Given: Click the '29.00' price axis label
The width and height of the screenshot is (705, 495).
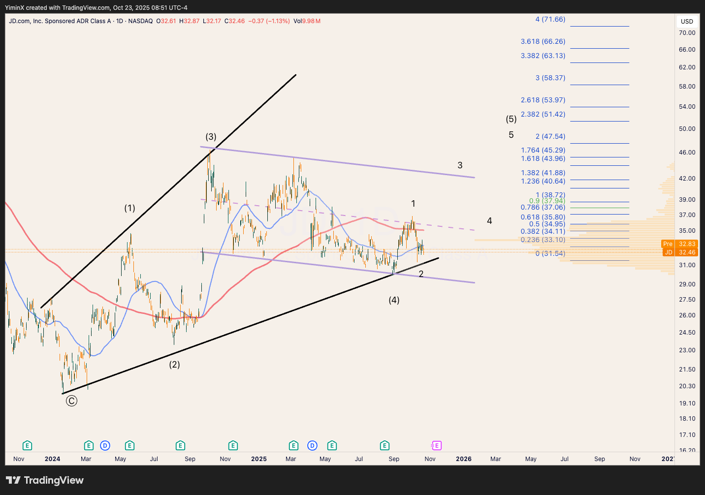Looking at the screenshot, I should [687, 284].
